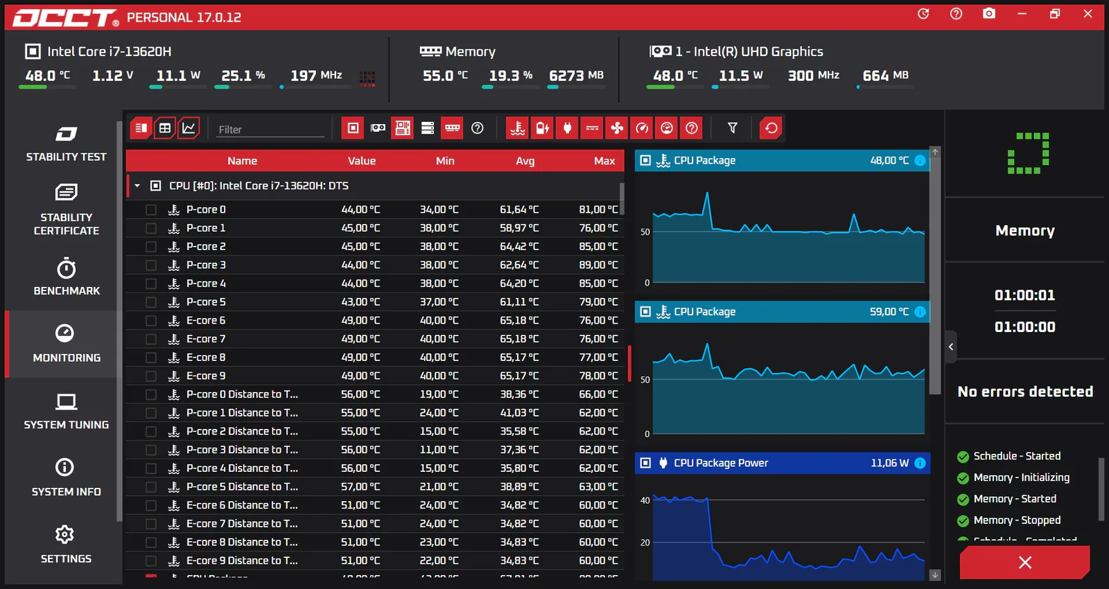Check the P-core 0 checkbox
The width and height of the screenshot is (1109, 589).
(x=150, y=209)
